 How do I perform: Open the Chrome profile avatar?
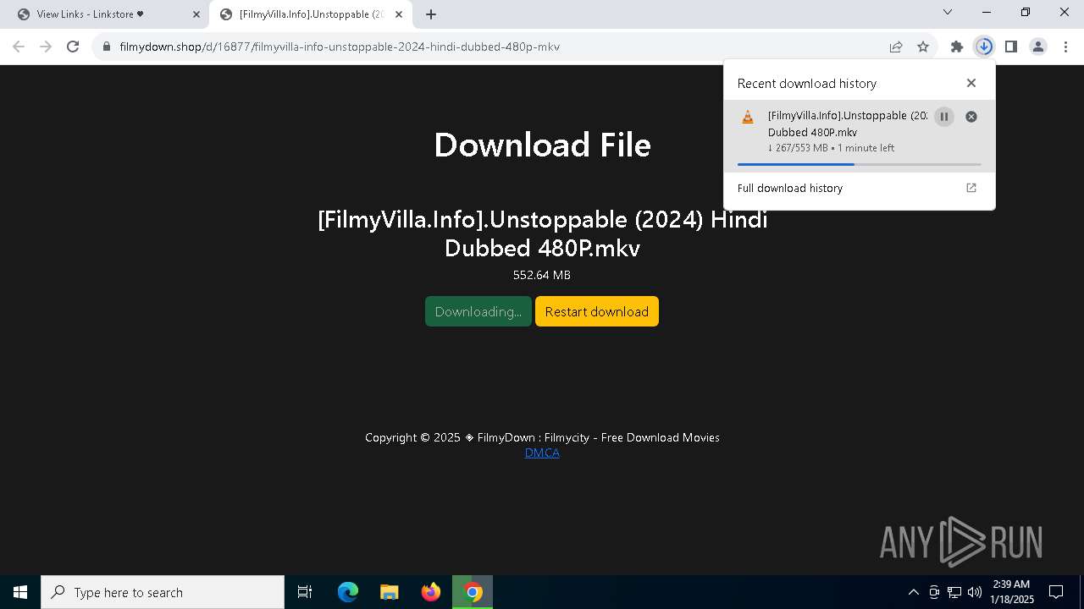pos(1038,47)
